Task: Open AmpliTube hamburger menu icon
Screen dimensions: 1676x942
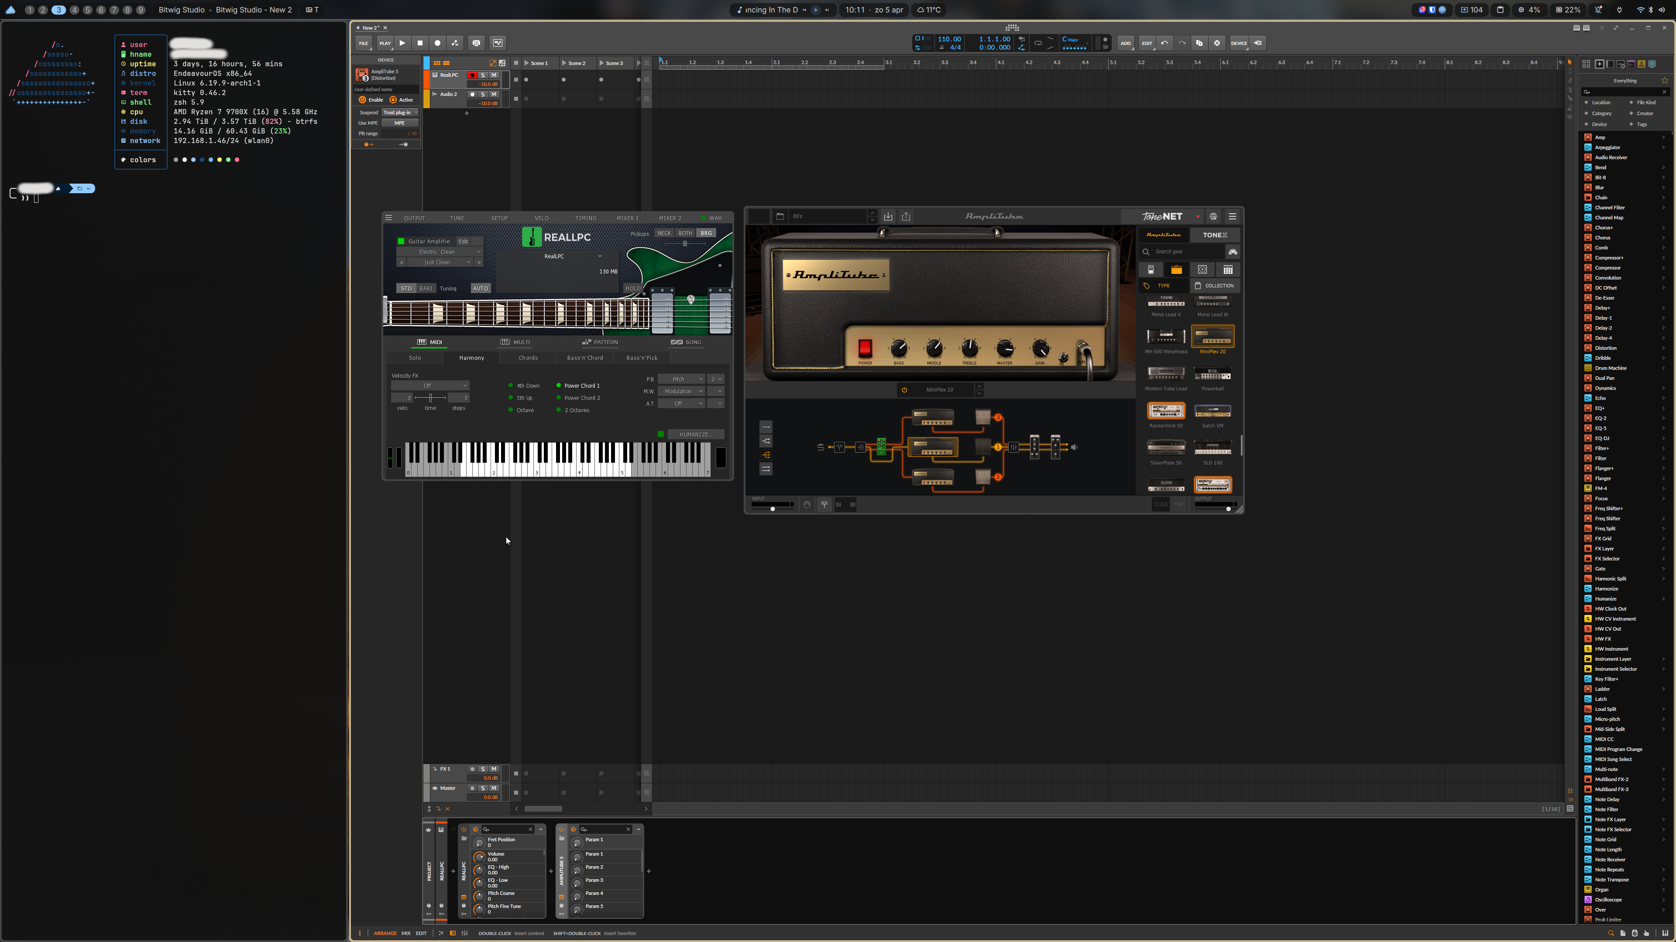Action: 1232,216
